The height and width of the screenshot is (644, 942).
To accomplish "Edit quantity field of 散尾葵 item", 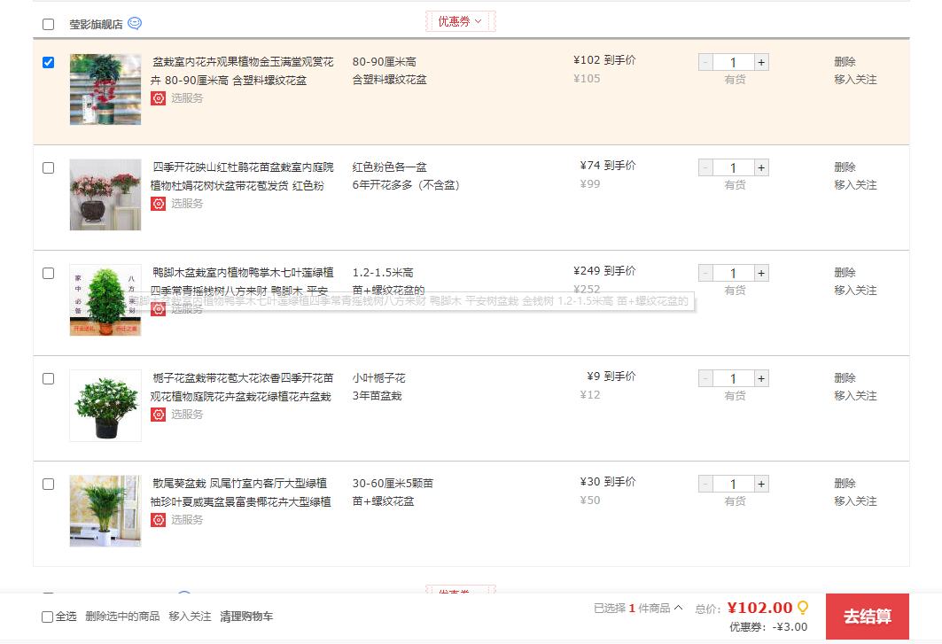I will pyautogui.click(x=734, y=485).
